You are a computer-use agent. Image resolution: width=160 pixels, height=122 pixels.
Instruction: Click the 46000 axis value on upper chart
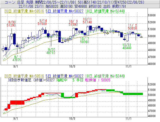tap(152, 64)
